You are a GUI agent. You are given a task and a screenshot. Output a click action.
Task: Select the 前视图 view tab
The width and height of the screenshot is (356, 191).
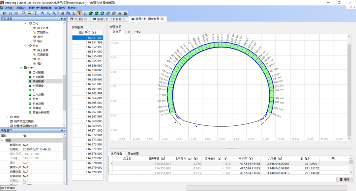point(117,32)
